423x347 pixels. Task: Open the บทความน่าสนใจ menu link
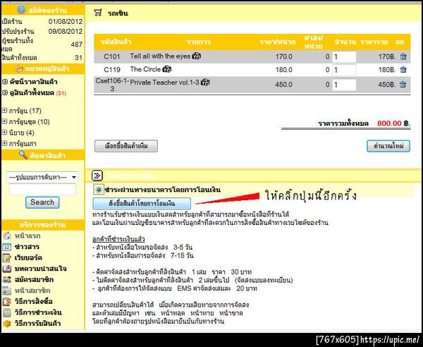(x=40, y=269)
